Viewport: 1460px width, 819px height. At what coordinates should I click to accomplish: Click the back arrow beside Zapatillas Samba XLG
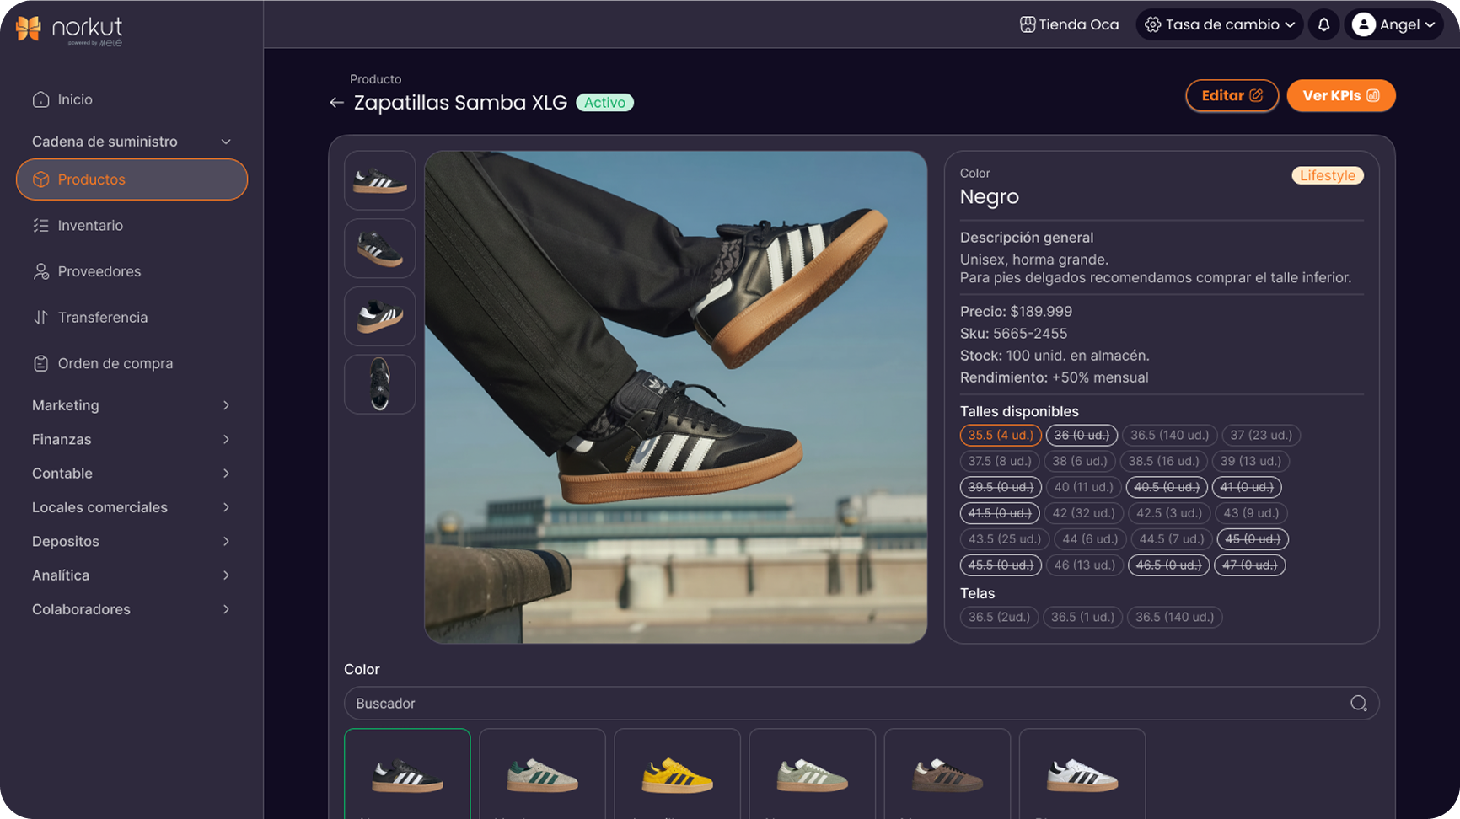pyautogui.click(x=336, y=103)
